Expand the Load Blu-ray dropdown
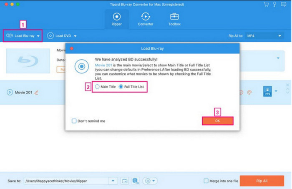The width and height of the screenshot is (292, 189). (38, 36)
